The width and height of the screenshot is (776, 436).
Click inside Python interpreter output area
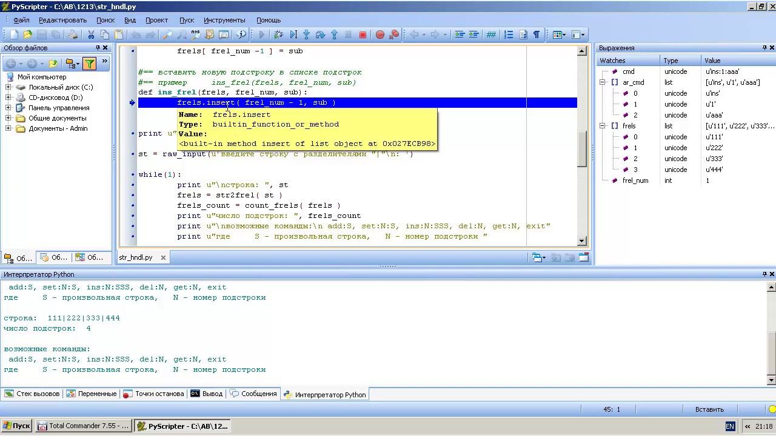pos(382,332)
